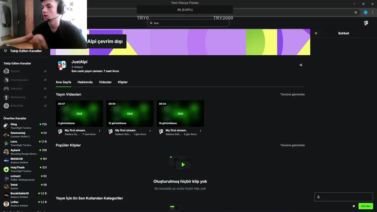The height and width of the screenshot is (212, 377).
Task: Click the empty clips play illustration
Action: [x=181, y=164]
